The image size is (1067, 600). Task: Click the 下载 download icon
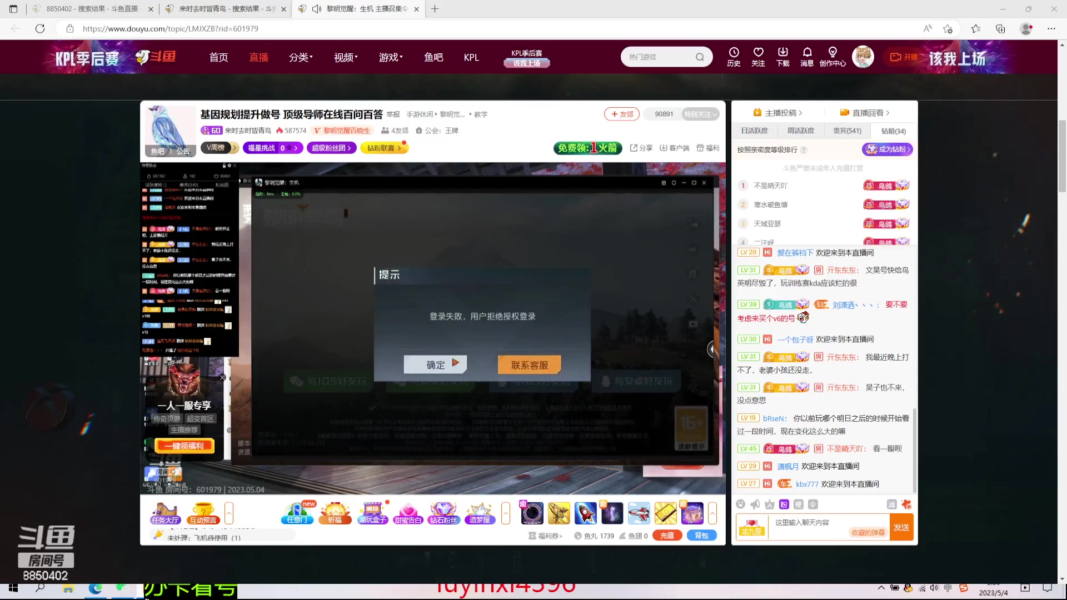pyautogui.click(x=782, y=57)
